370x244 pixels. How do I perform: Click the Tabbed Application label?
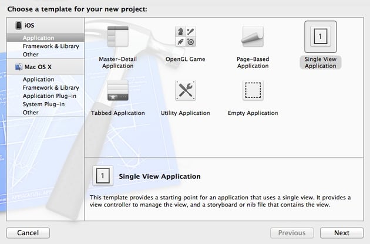click(117, 113)
